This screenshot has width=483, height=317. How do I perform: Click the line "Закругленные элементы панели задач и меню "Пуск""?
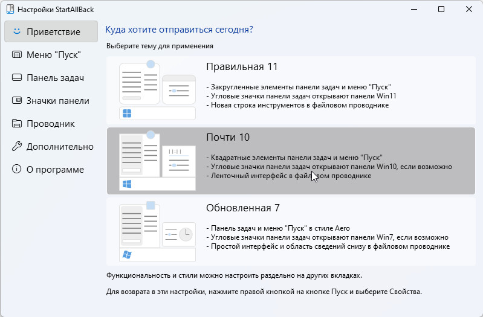tap(299, 87)
